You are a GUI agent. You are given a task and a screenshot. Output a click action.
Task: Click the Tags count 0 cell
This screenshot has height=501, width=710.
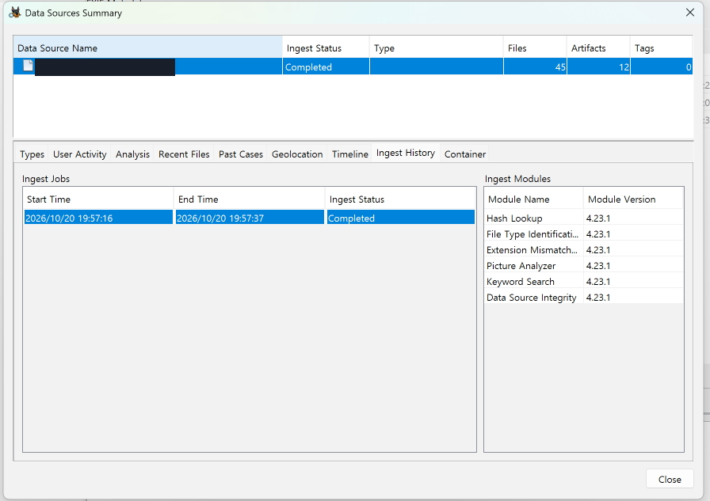click(662, 67)
